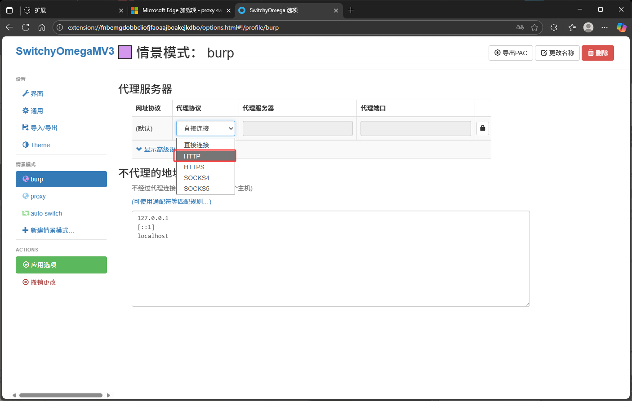Image resolution: width=632 pixels, height=401 pixels.
Task: Click 撤销更改 to revert changes
Action: [40, 282]
